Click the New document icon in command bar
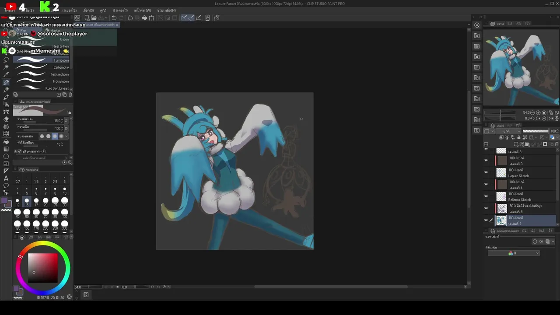The width and height of the screenshot is (560, 315). tap(87, 18)
